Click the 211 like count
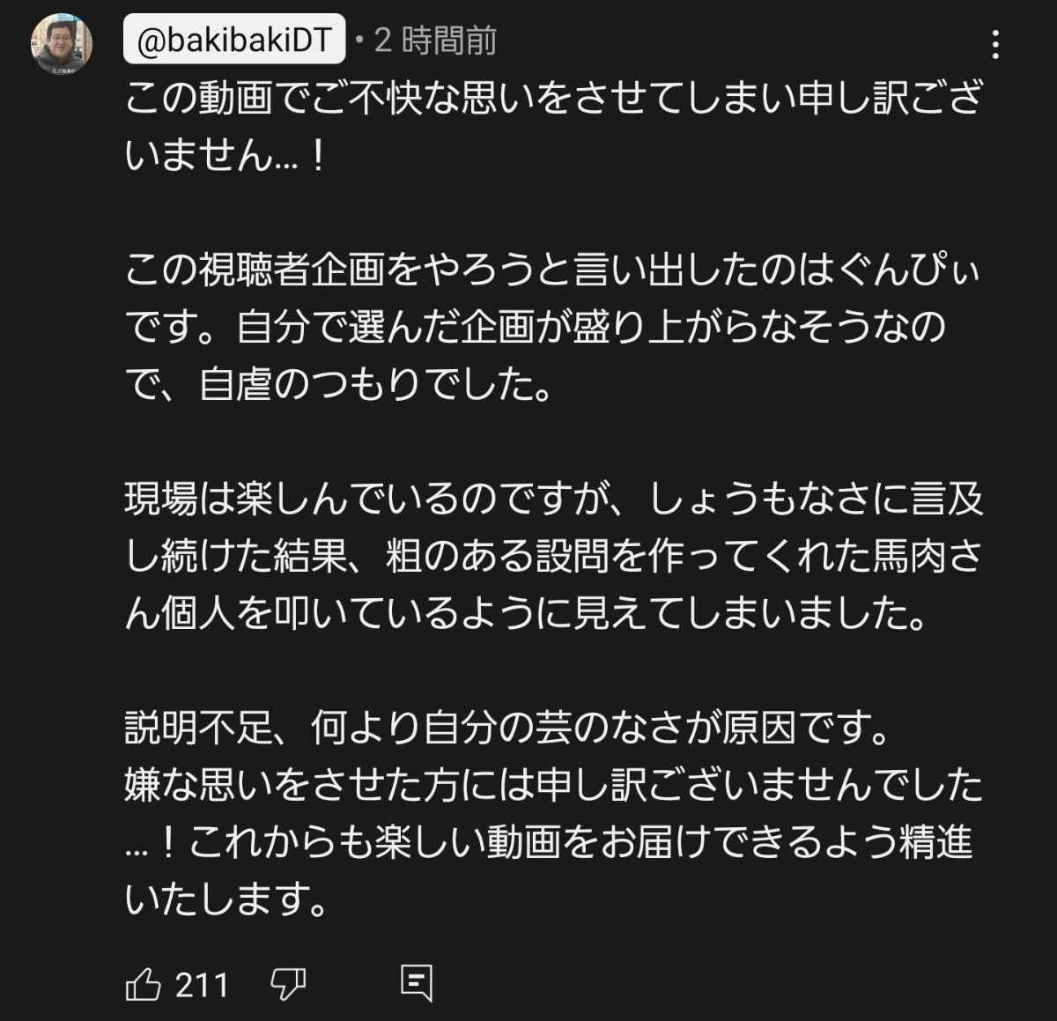The height and width of the screenshot is (1021, 1057). point(202,984)
